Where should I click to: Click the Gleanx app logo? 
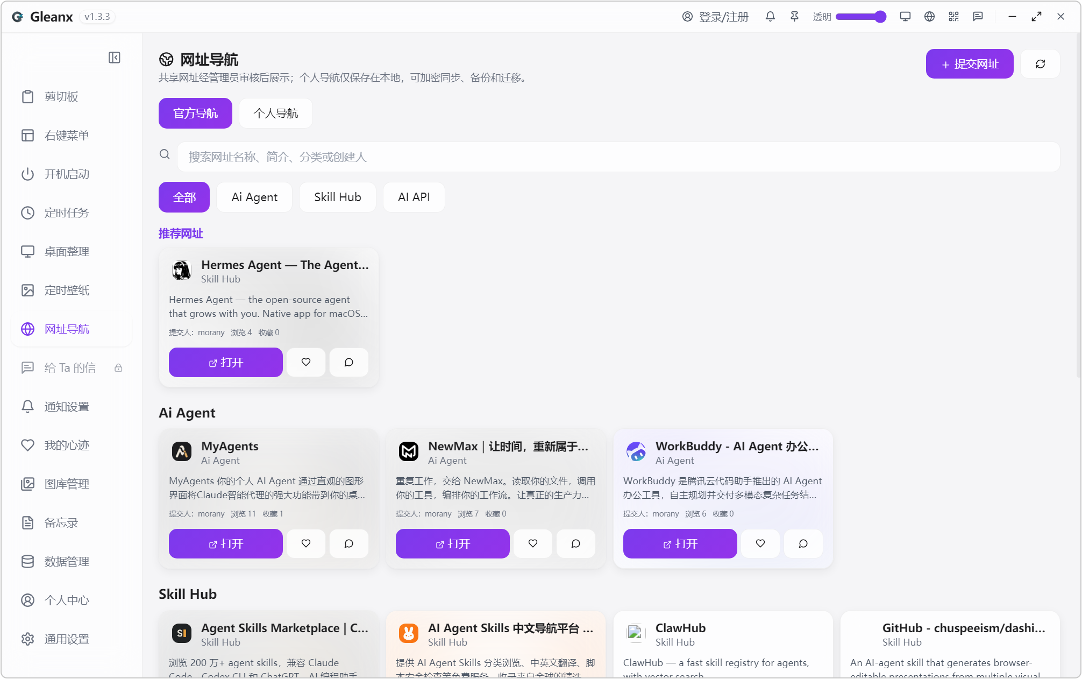[x=18, y=17]
